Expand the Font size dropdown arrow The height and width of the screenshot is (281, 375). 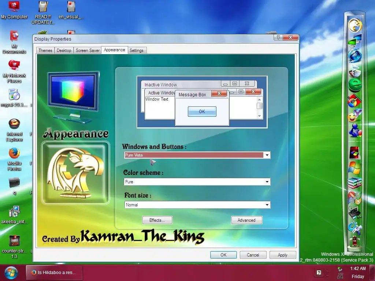coord(267,205)
